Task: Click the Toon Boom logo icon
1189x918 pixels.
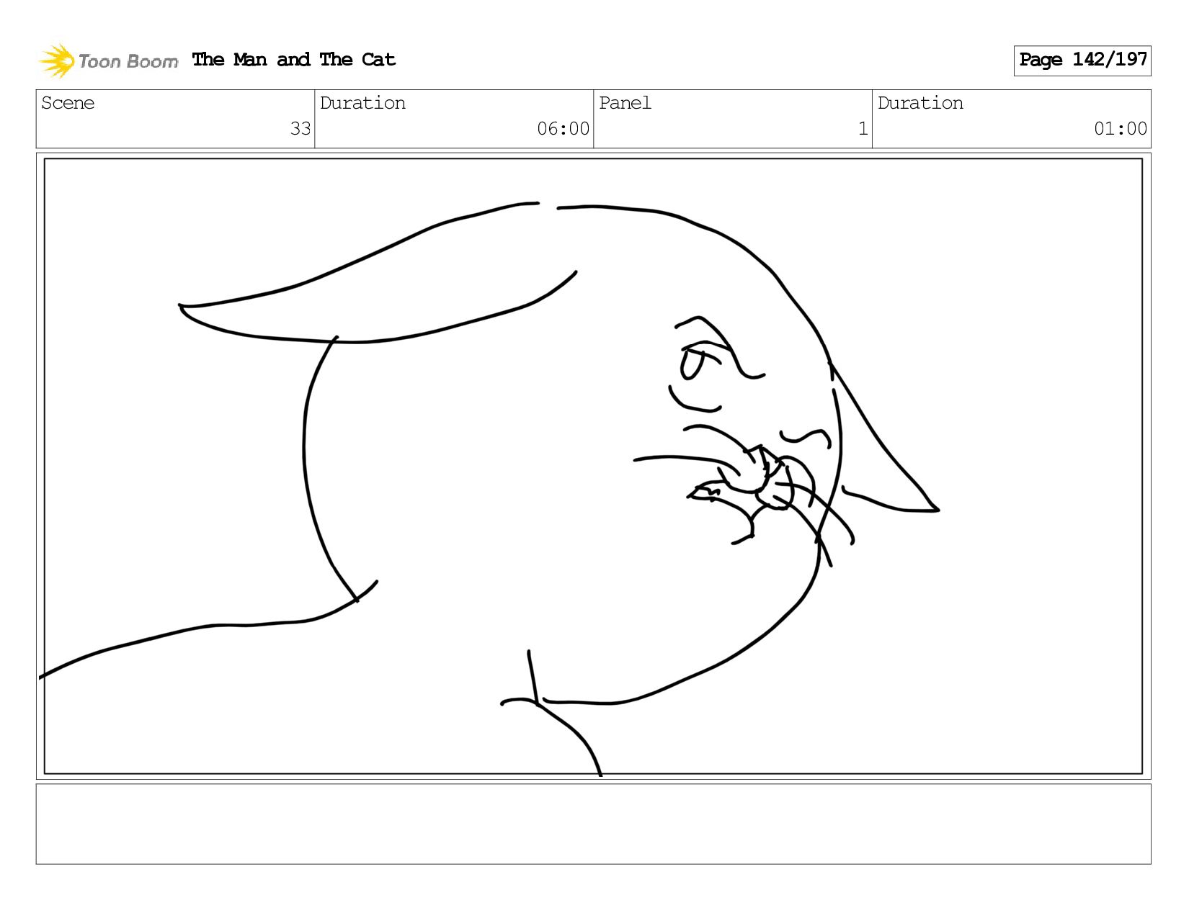Action: (57, 60)
